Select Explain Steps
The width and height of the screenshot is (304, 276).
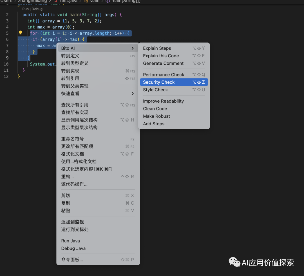tap(174, 48)
